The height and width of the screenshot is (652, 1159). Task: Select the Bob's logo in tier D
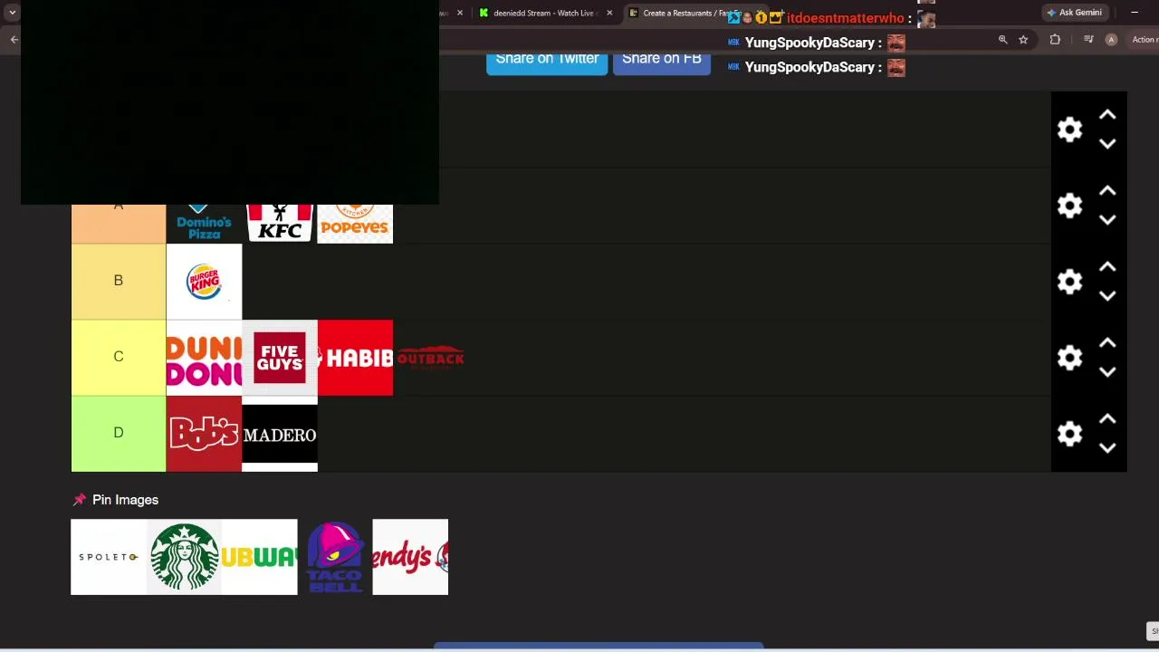click(204, 434)
